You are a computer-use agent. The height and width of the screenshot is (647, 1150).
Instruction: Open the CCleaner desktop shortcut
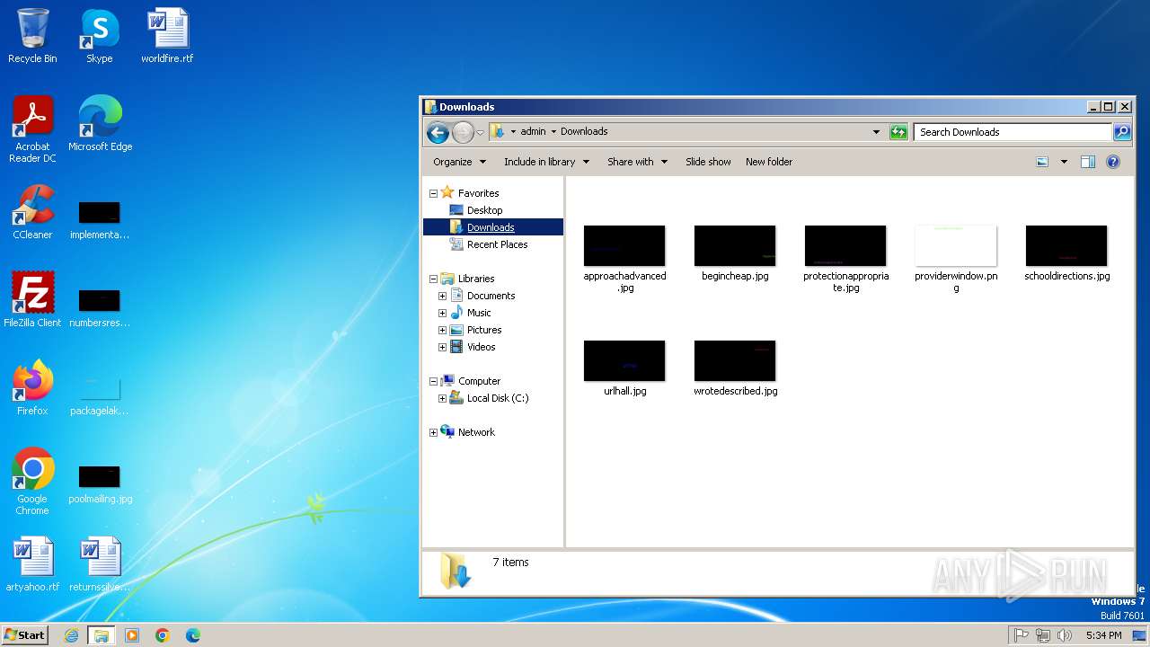tap(32, 212)
